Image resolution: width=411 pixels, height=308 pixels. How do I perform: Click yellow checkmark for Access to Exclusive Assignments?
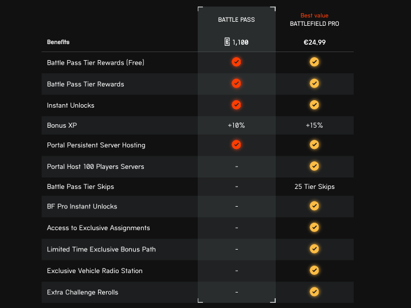click(314, 227)
